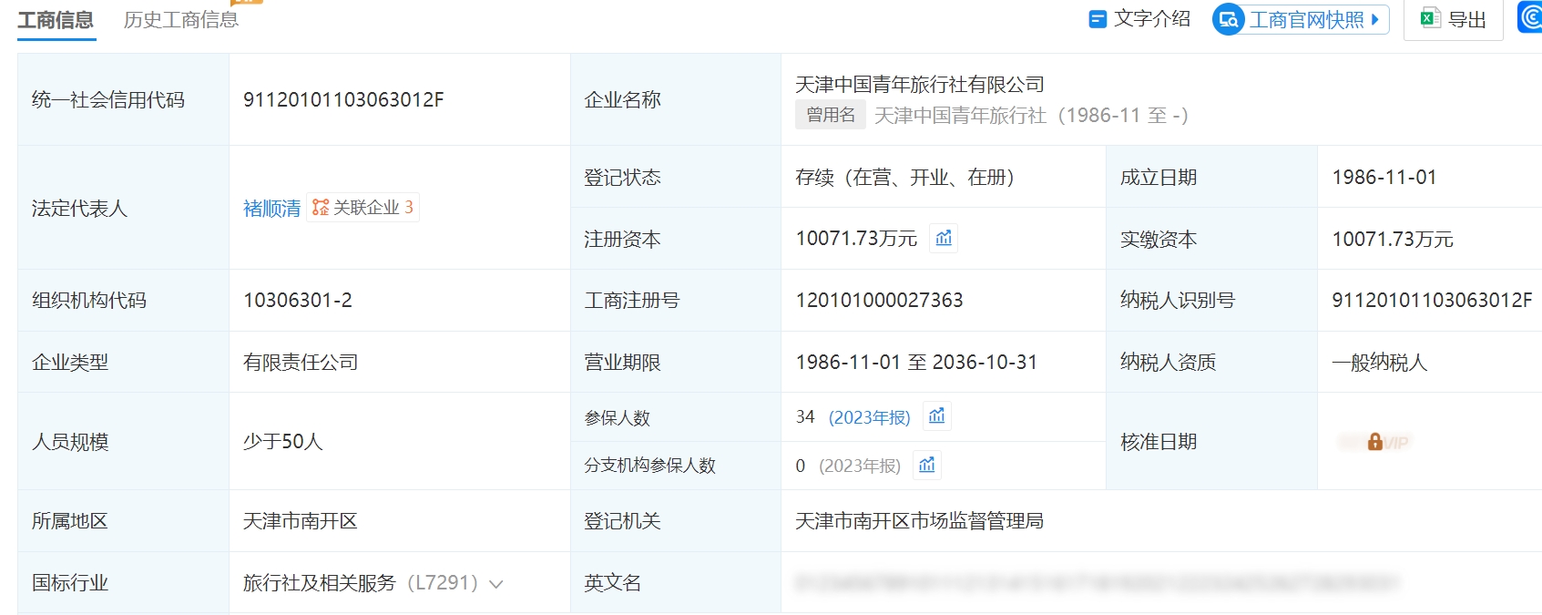Switch to the 历史工商信息 tab

pos(181,20)
